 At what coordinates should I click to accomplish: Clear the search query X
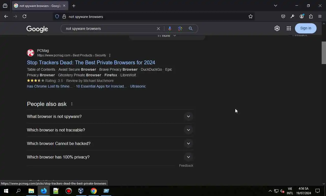point(158,29)
